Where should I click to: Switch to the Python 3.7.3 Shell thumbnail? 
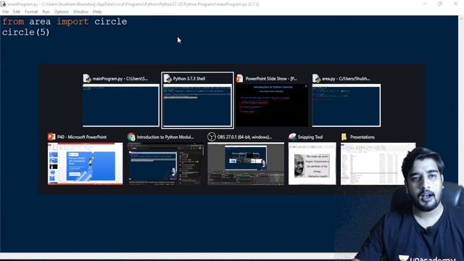click(197, 105)
